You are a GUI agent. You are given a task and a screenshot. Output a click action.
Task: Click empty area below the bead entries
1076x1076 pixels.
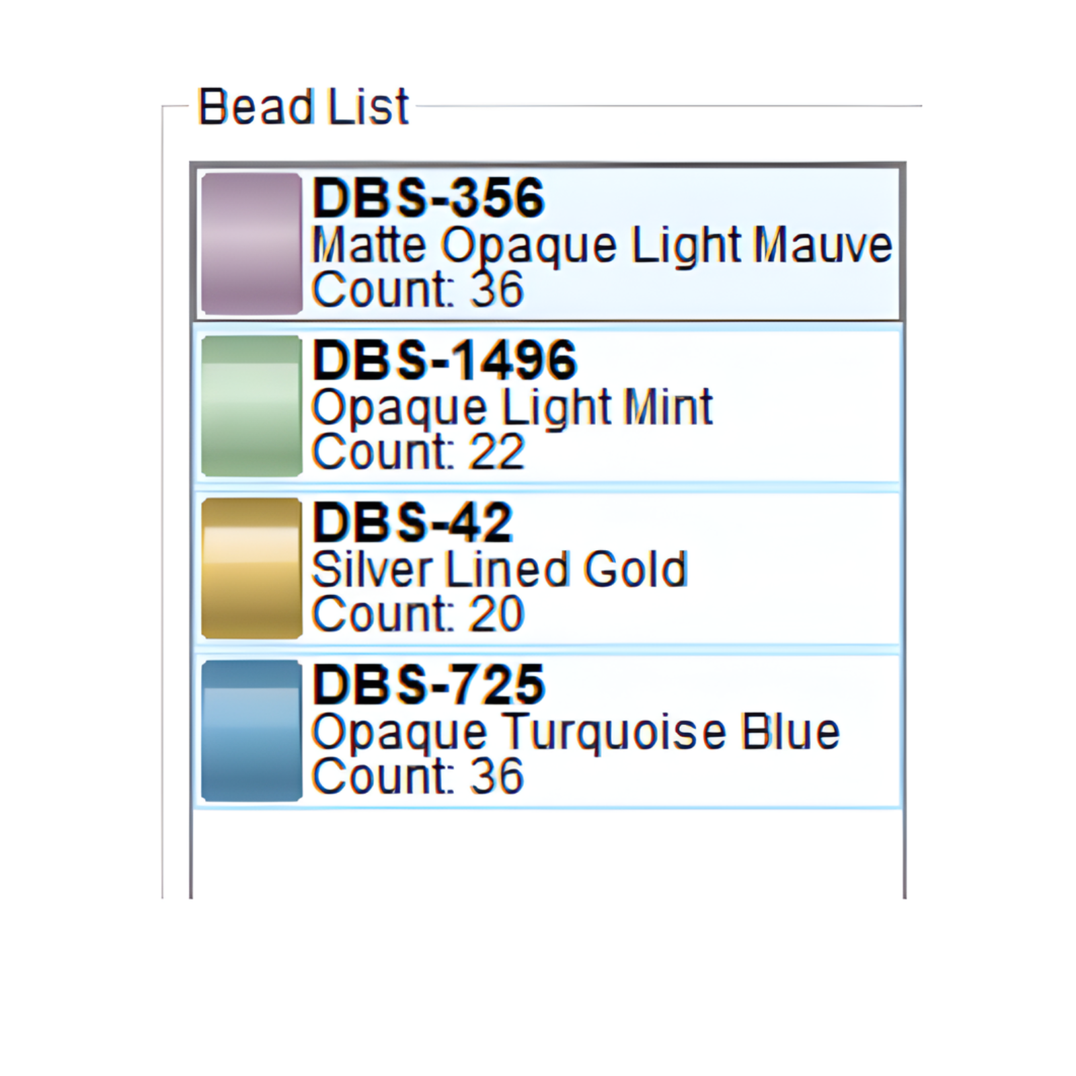pos(547,853)
